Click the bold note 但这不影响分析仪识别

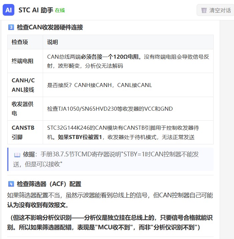click(x=110, y=223)
